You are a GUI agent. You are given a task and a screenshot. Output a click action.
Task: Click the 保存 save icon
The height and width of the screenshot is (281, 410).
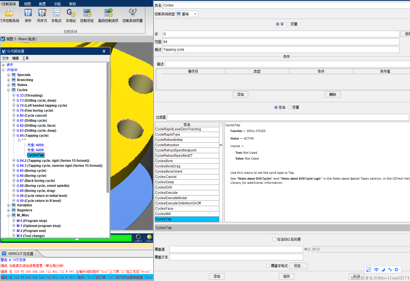(x=28, y=13)
